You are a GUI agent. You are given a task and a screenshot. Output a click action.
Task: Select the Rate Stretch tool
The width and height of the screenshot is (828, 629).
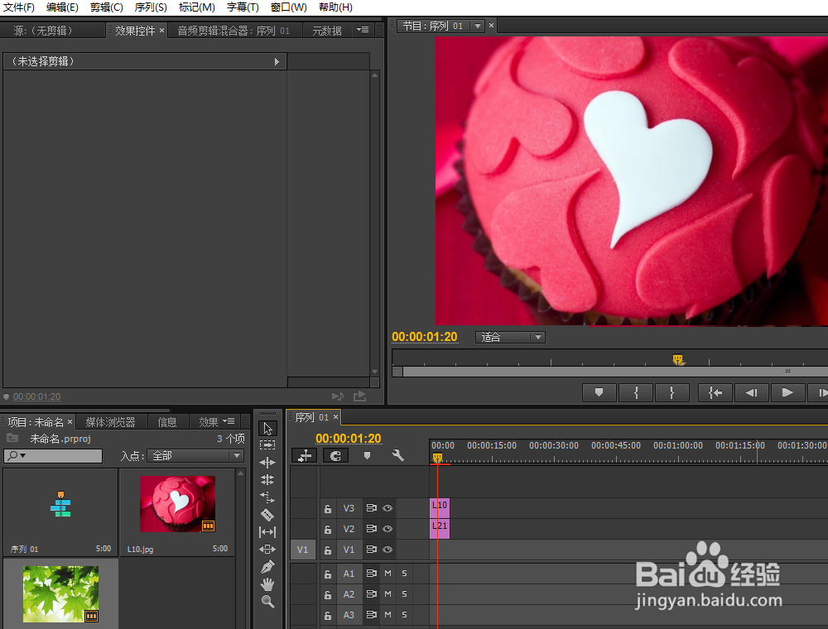[267, 497]
